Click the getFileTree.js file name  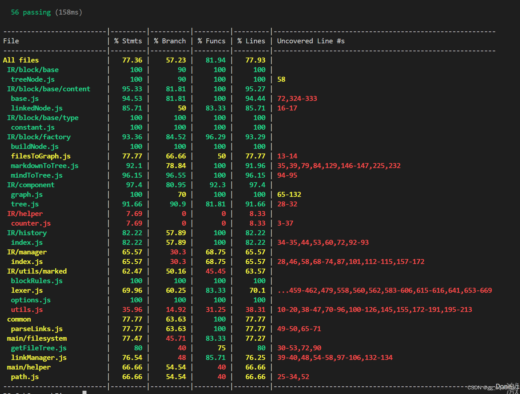[x=39, y=348]
